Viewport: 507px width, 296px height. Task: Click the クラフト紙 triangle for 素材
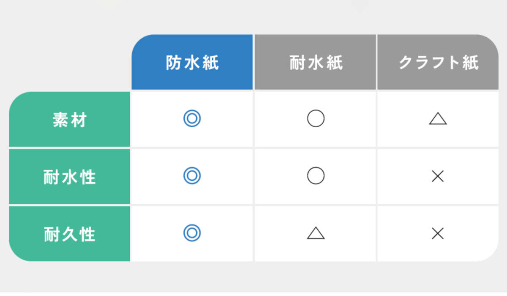pos(438,119)
